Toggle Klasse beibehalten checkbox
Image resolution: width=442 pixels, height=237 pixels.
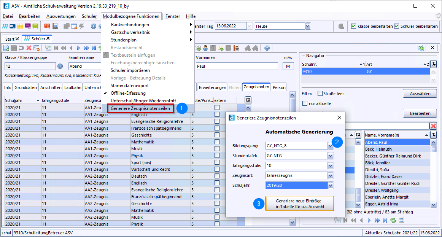tap(353, 26)
